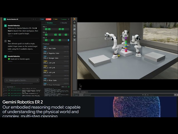The height and width of the screenshot is (134, 178).
Task: Select the 'FR3_1 Blue Cube' pick action
Action: (x=56, y=80)
